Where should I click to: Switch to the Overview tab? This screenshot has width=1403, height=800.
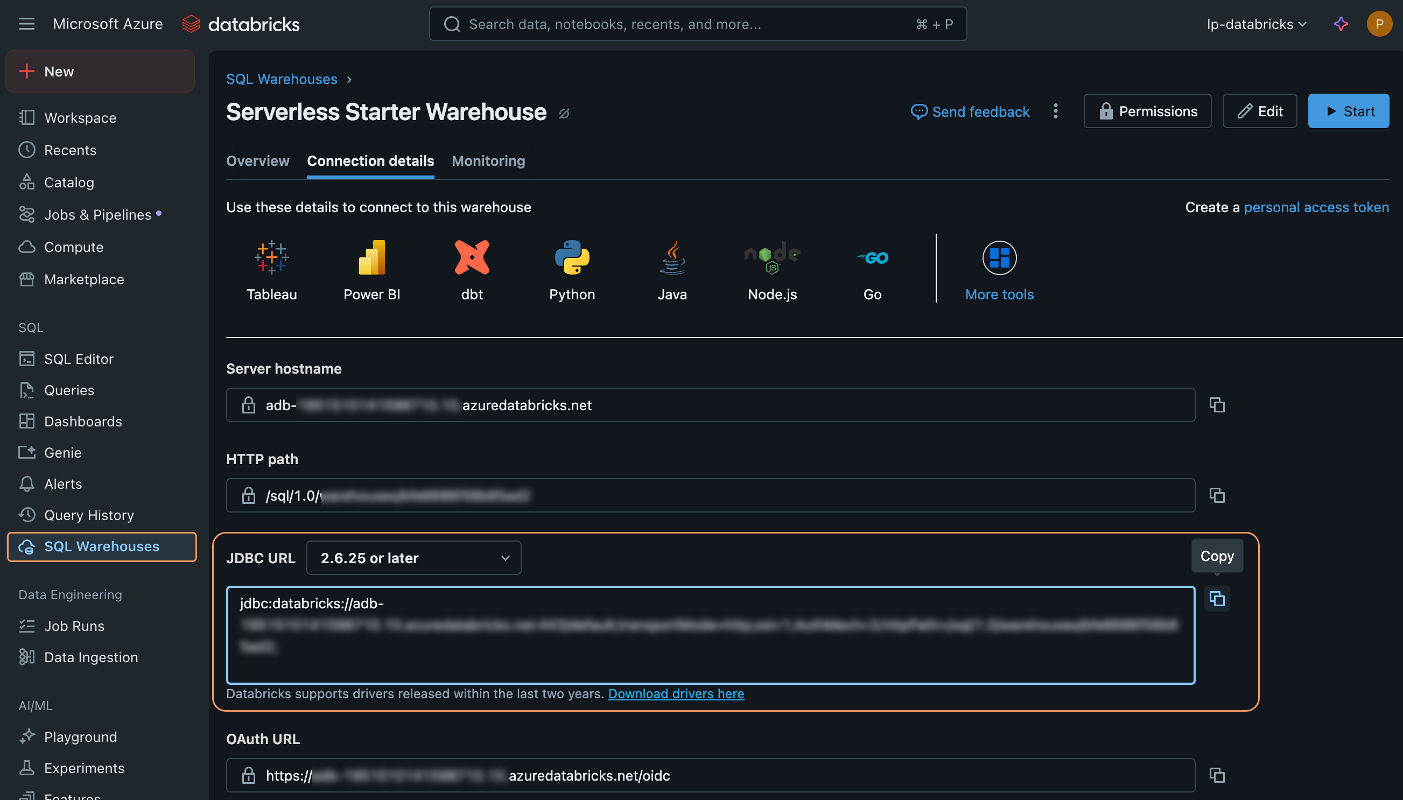coord(258,161)
